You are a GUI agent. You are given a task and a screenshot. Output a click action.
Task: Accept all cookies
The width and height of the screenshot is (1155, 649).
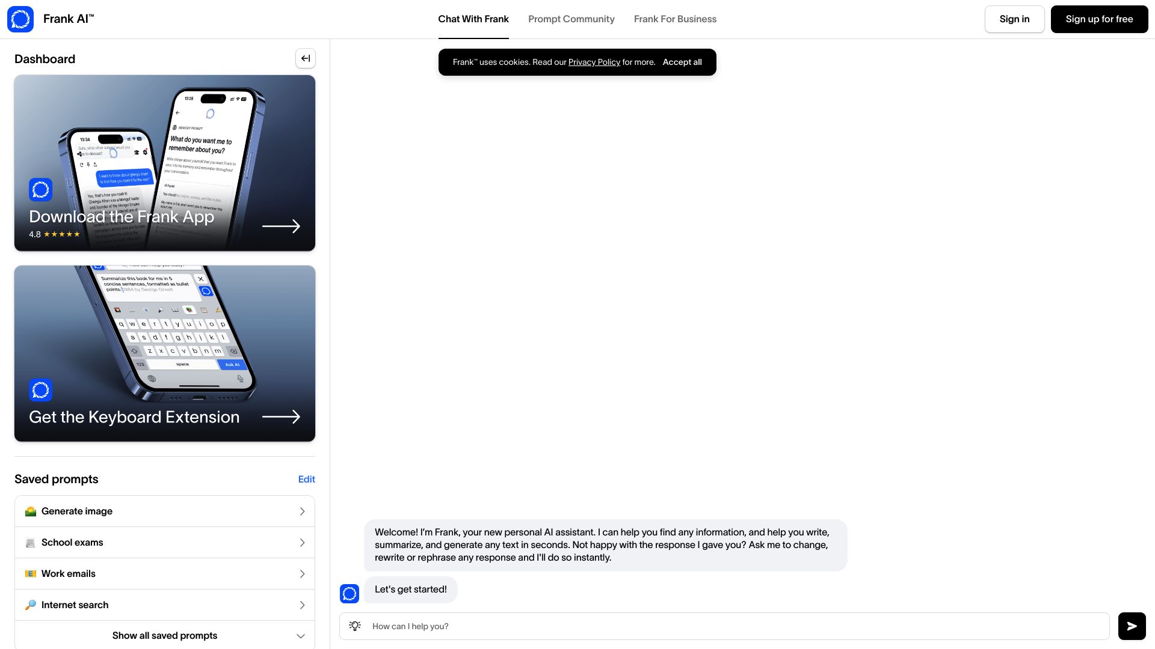tap(682, 62)
